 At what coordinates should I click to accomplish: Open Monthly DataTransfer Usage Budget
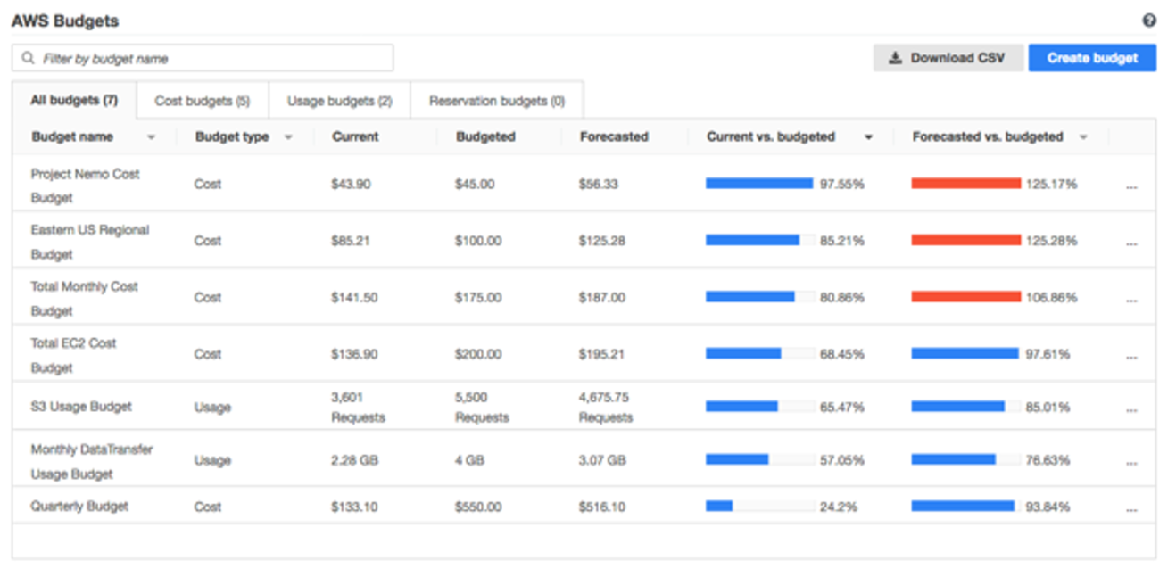(92, 461)
